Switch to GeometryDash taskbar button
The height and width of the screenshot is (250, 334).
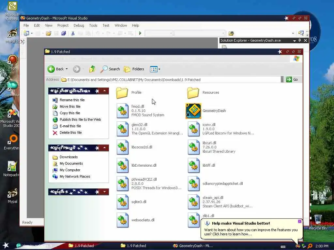pos(193,246)
